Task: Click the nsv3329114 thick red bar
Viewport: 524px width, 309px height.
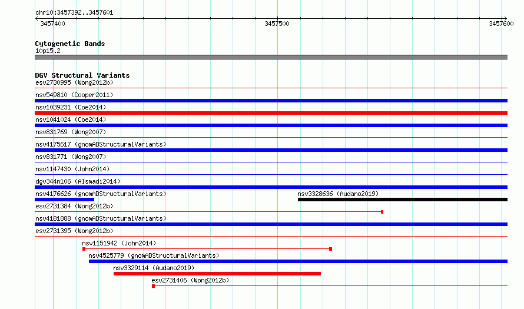Action: (x=217, y=274)
